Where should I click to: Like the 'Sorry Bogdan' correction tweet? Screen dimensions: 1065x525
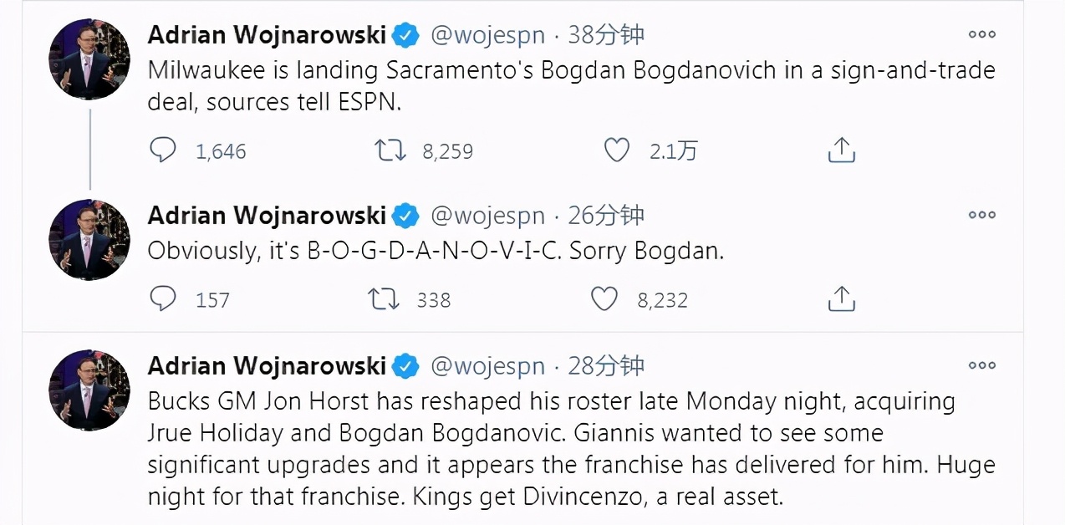click(x=604, y=299)
